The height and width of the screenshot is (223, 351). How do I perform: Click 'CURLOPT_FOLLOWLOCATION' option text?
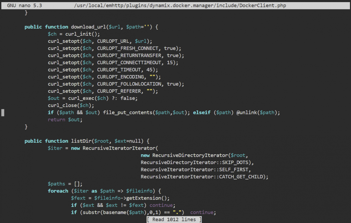click(x=129, y=84)
